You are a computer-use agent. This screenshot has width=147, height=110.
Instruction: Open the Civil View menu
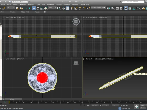[x=58, y=5]
